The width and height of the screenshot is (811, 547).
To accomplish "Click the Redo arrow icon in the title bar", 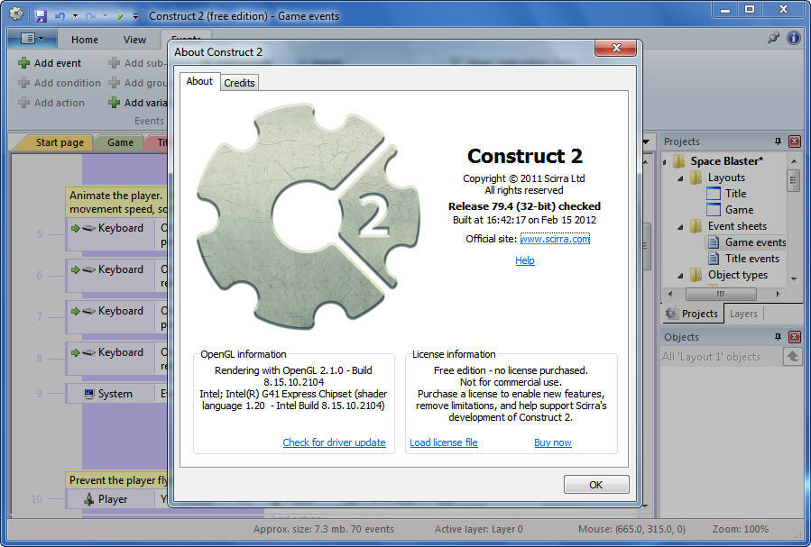I will pyautogui.click(x=90, y=16).
